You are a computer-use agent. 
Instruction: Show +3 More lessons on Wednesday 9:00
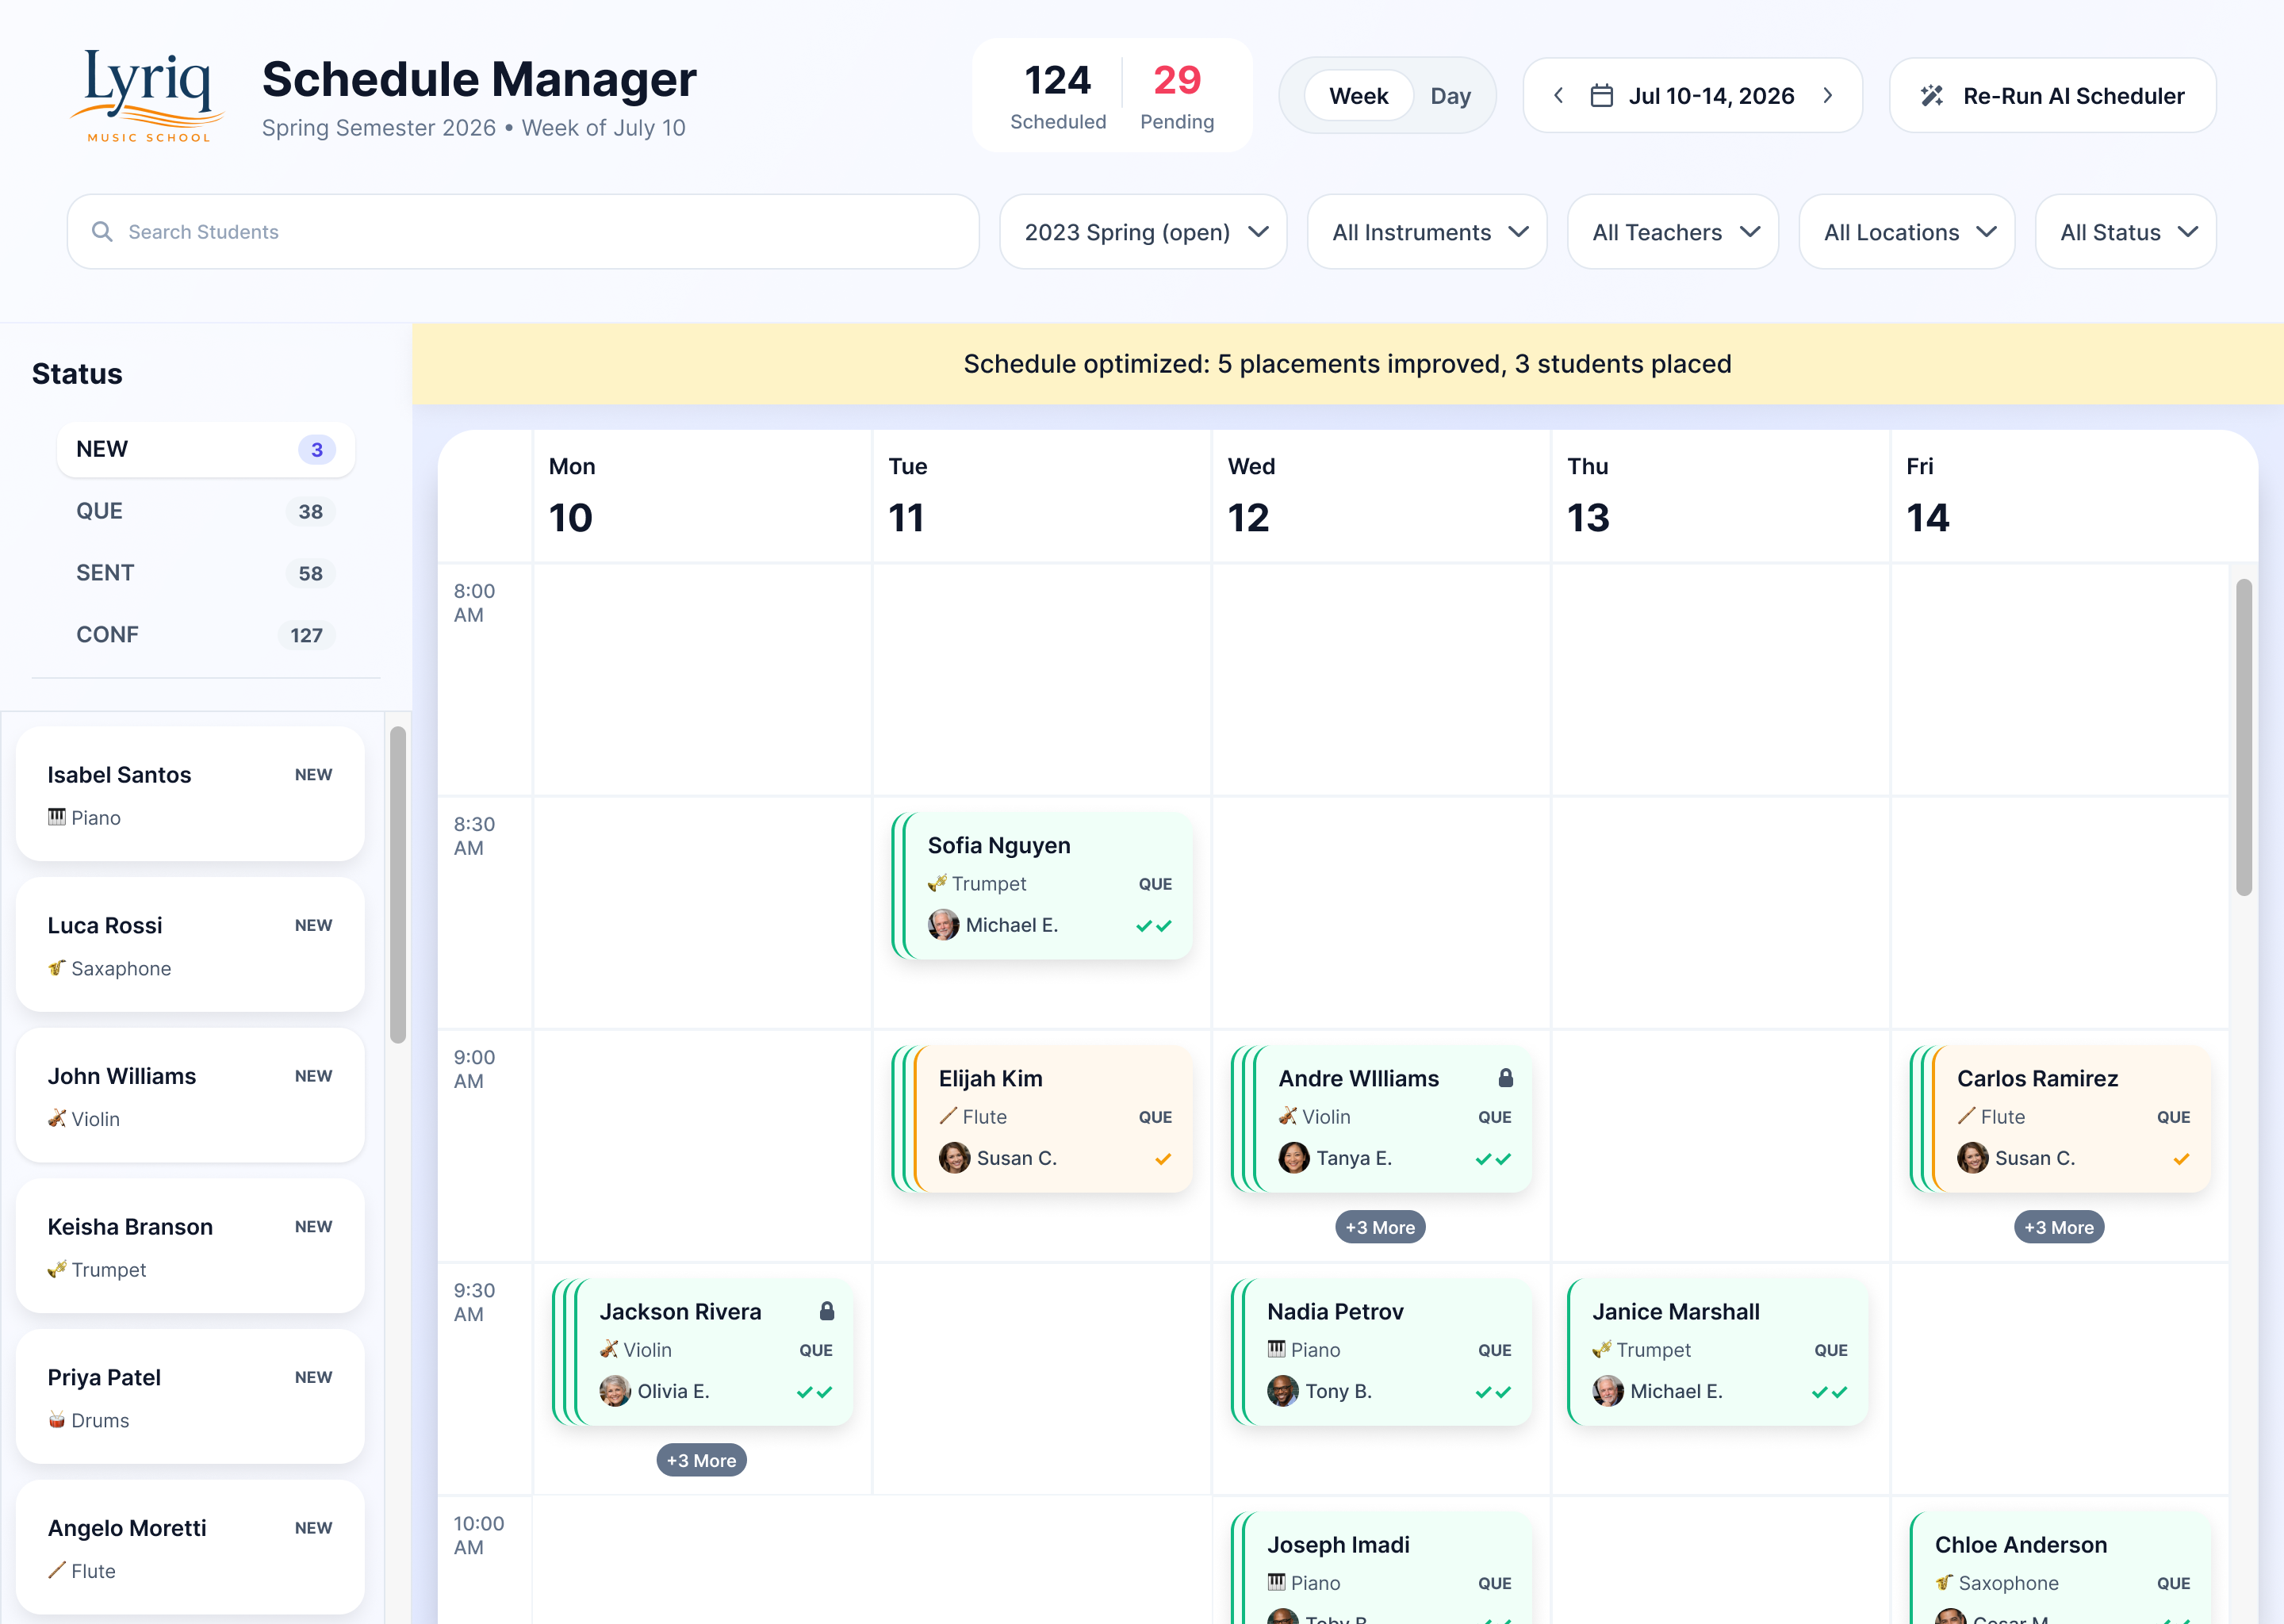coord(1379,1227)
